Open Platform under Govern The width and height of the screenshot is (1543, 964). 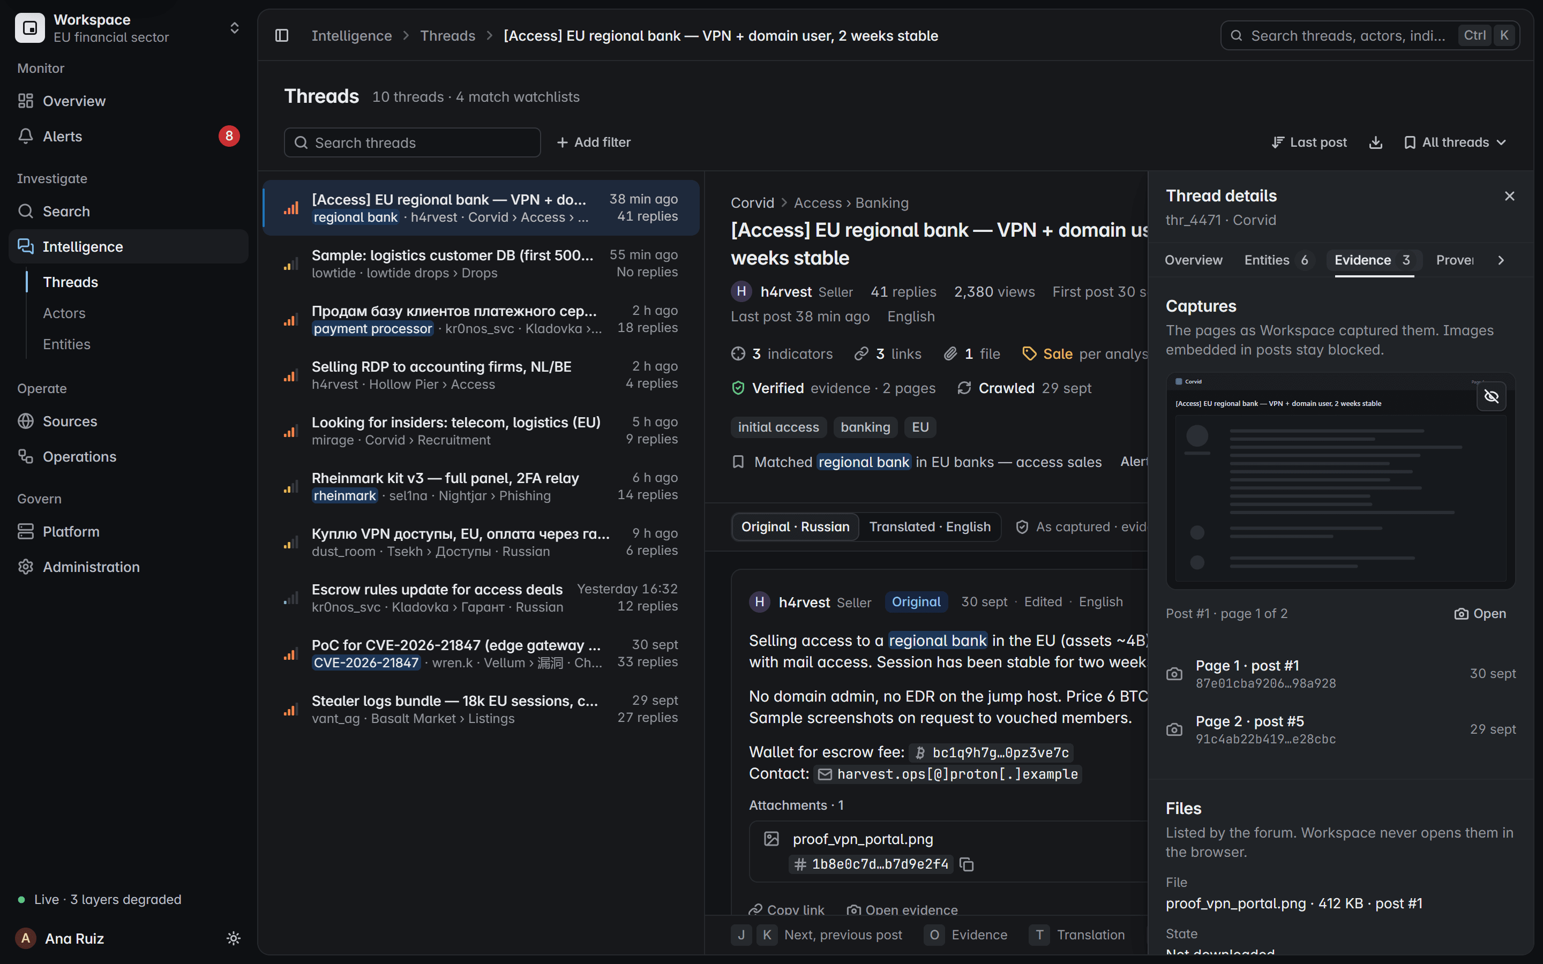pos(128,532)
